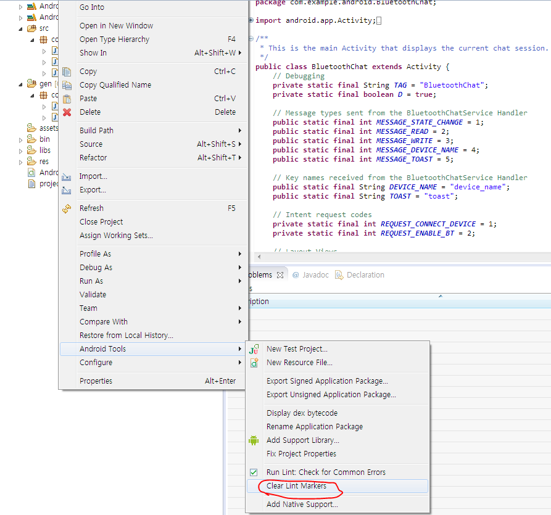
Task: Close the Problems tab
Action: pos(280,275)
